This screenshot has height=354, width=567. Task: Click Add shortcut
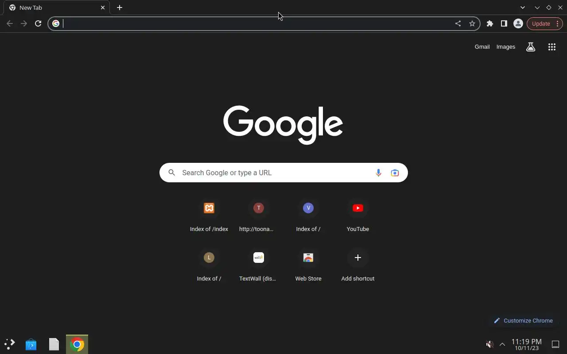click(358, 265)
